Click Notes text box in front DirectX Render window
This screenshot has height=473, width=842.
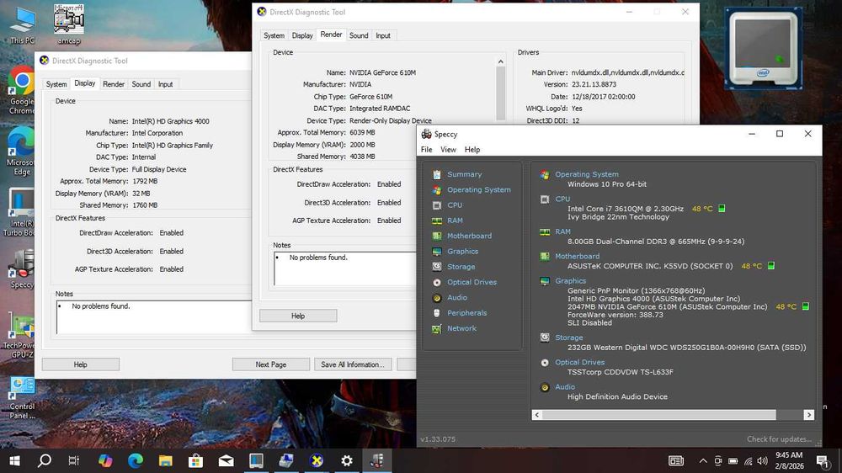pyautogui.click(x=344, y=268)
